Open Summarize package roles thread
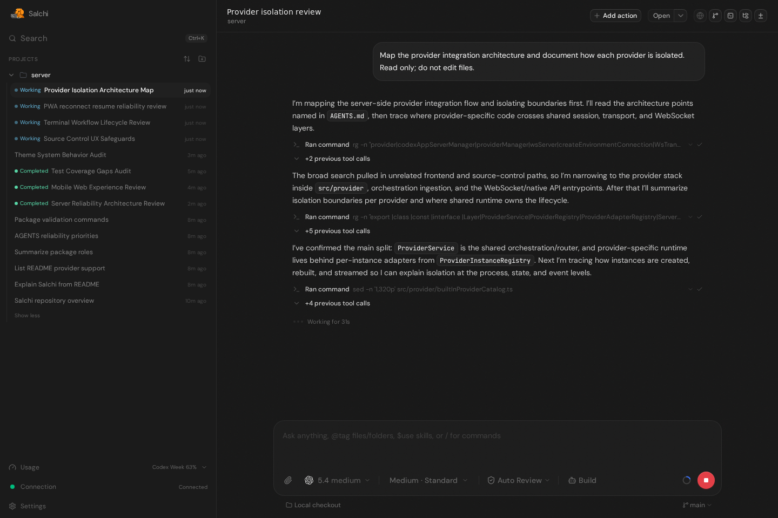778x518 pixels. pos(110,252)
